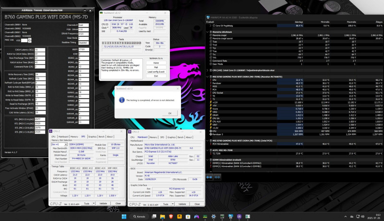384x221 pixels.
Task: Click left CPU-Z window title icon
Action: click(51, 131)
